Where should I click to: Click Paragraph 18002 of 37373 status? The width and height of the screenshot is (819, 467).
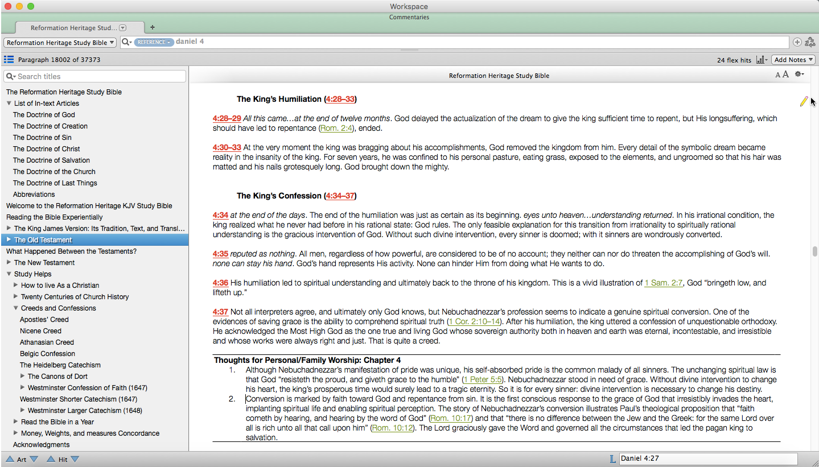click(x=59, y=60)
